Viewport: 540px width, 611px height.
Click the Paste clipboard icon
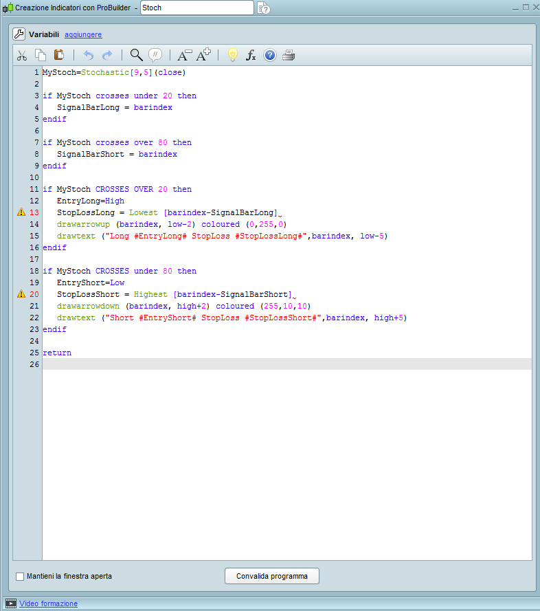(x=59, y=56)
